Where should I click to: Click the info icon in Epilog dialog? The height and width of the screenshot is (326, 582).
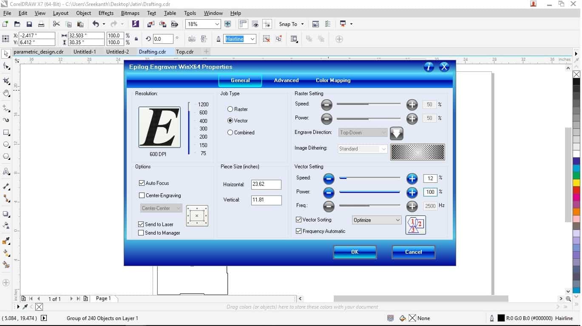(x=429, y=67)
